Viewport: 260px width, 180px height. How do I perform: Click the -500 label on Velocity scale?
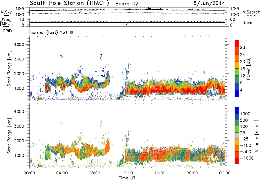(x=246, y=152)
